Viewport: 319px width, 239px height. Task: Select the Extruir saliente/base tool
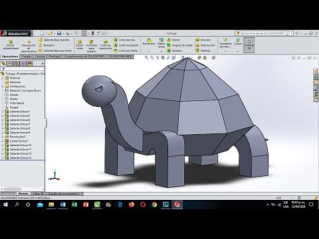pos(10,44)
